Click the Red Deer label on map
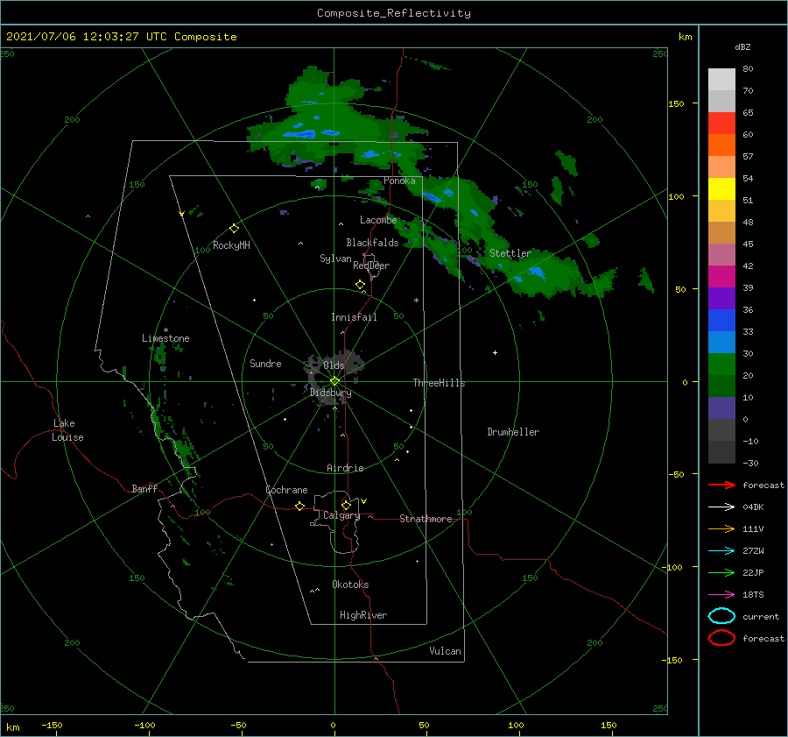 371,266
